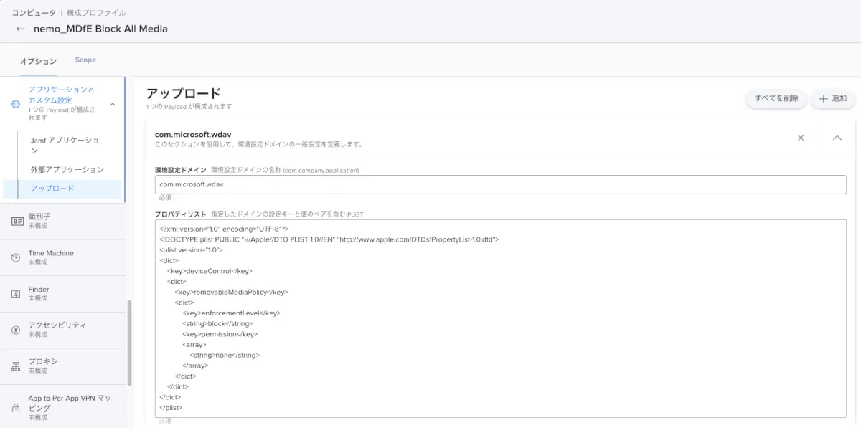Click the Time Machine clock icon
861x428 pixels.
pyautogui.click(x=16, y=257)
